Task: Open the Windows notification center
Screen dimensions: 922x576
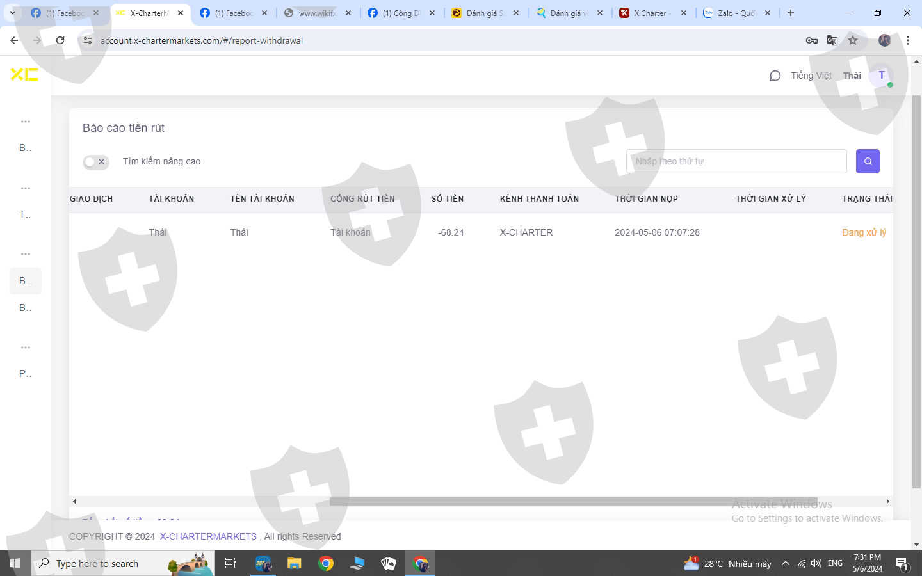Action: tap(902, 564)
